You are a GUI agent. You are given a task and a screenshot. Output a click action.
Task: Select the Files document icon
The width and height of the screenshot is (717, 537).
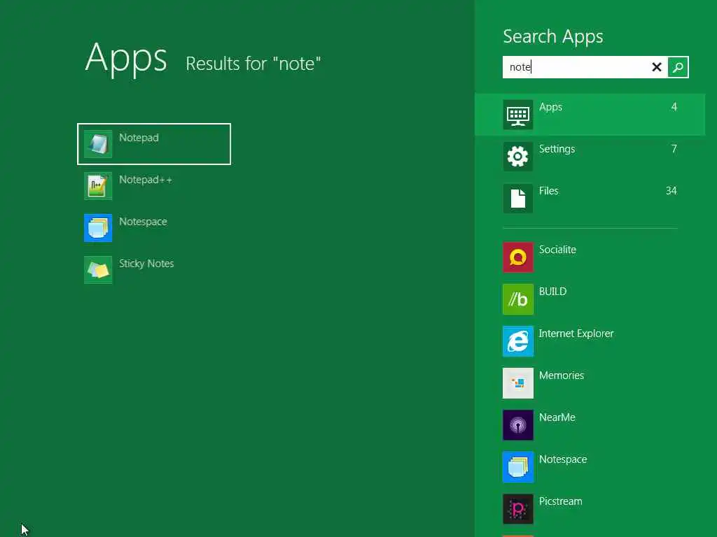point(517,199)
